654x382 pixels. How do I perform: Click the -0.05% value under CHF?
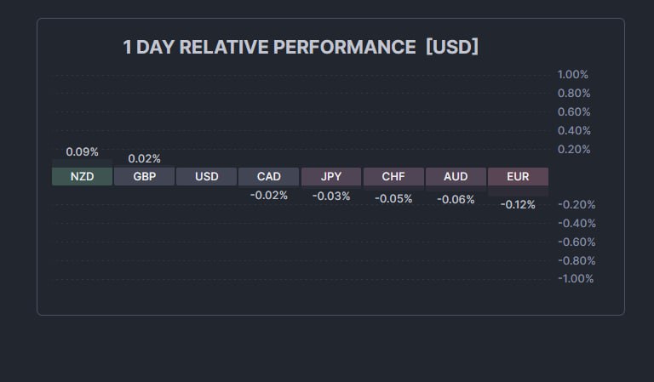(393, 199)
